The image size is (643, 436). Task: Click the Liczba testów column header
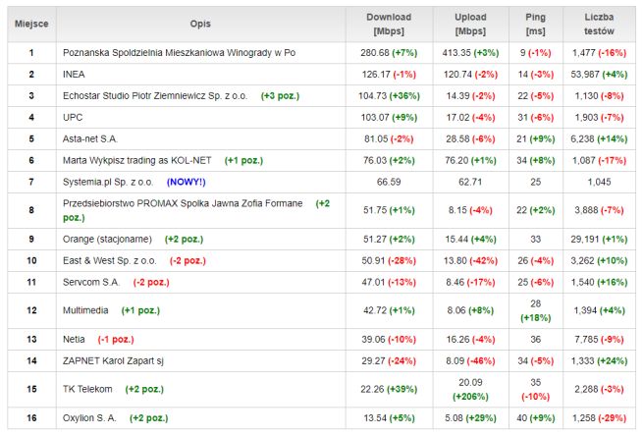click(x=598, y=24)
